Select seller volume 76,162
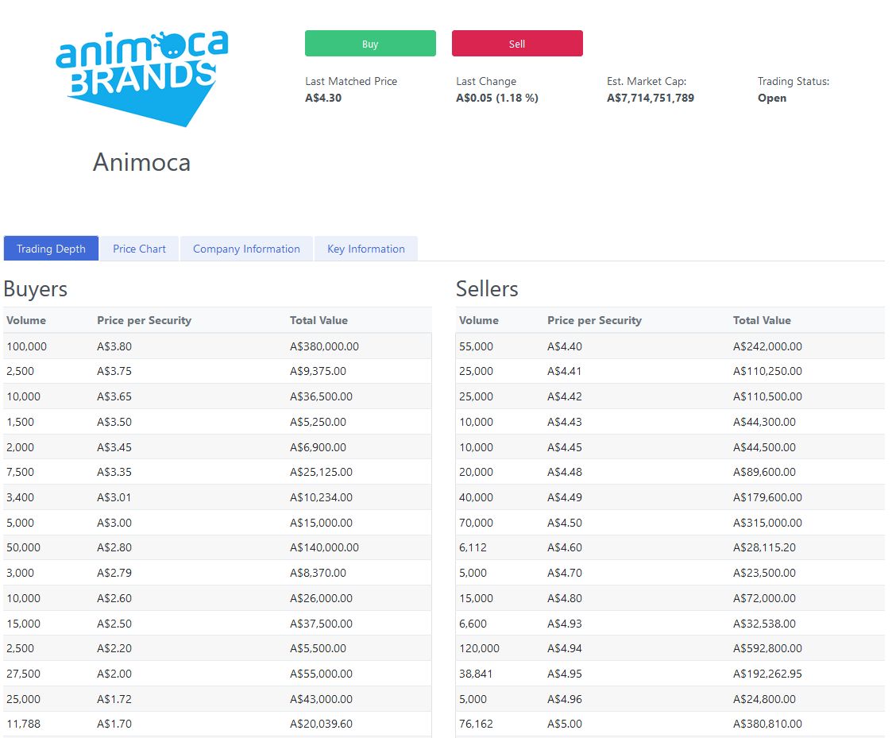 tap(476, 724)
